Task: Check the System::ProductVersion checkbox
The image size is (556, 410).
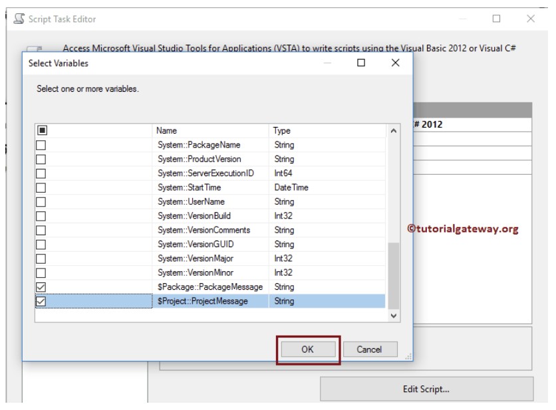Action: pos(41,159)
